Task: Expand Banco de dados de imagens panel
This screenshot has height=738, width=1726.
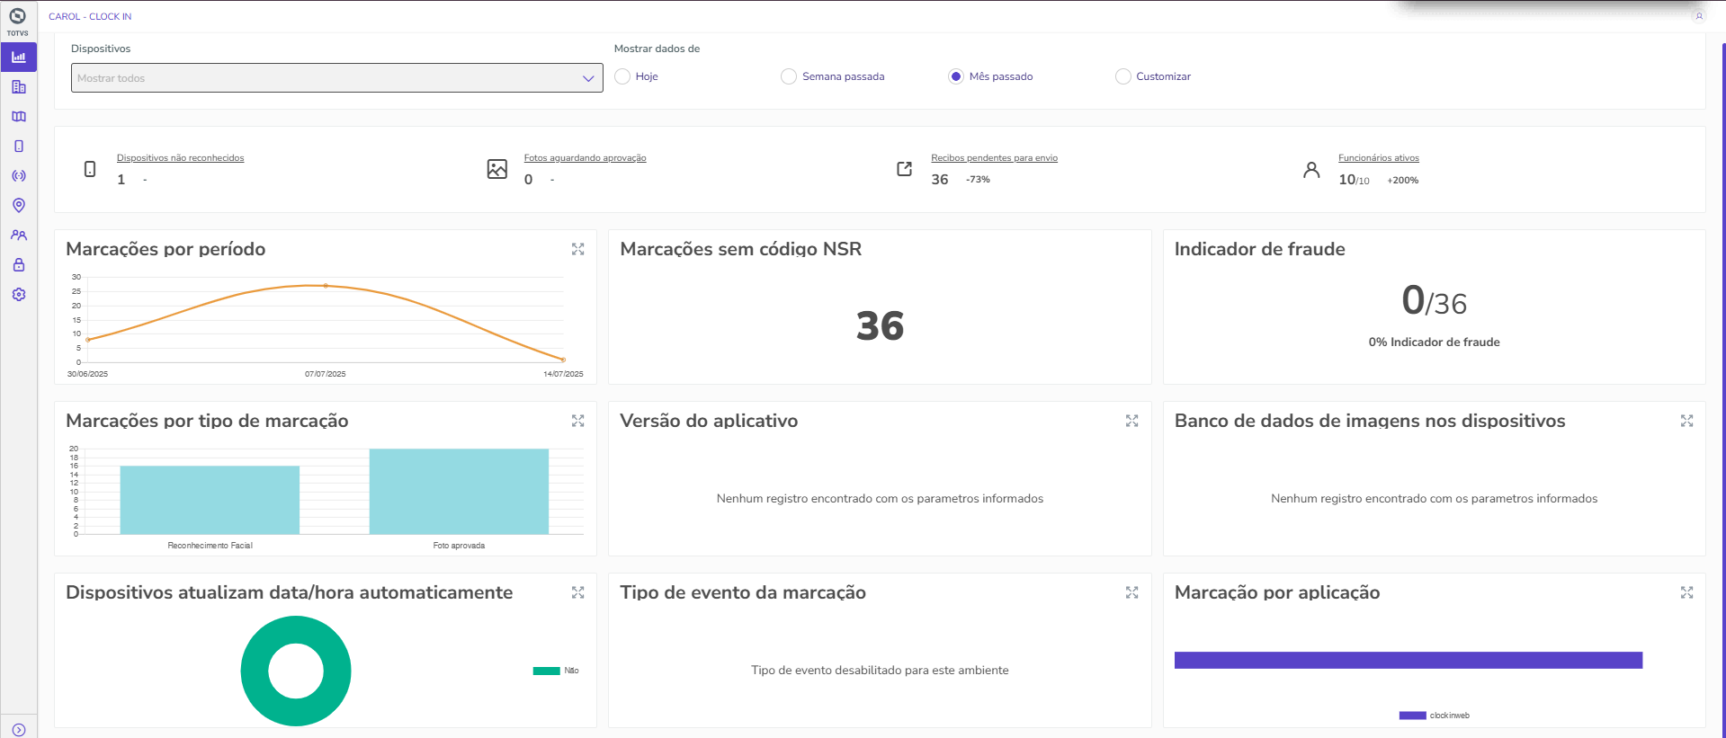Action: click(x=1687, y=421)
